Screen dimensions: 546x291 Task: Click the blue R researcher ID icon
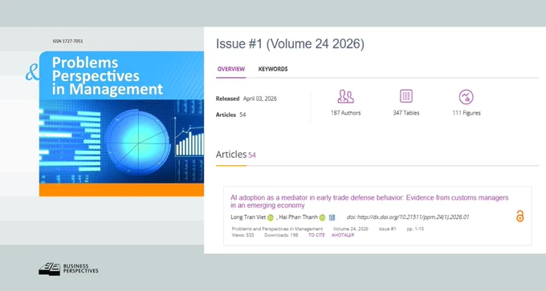(332, 217)
